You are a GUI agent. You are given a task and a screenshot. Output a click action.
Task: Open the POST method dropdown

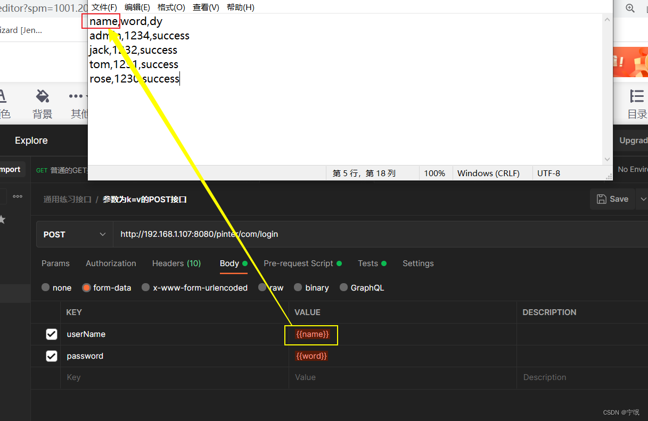[x=75, y=234]
